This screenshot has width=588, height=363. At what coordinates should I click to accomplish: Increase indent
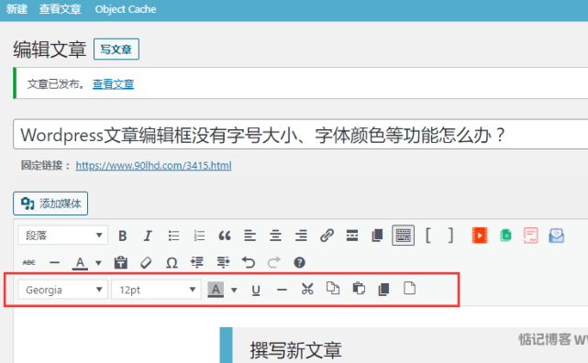coord(223,262)
